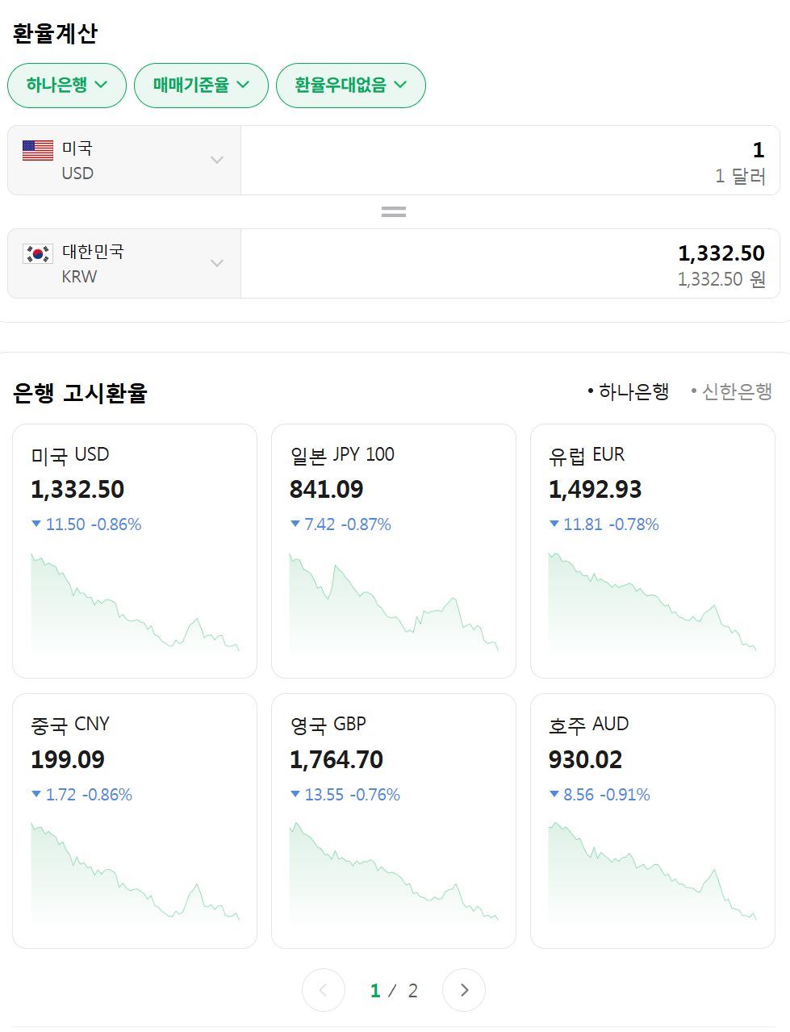Viewport: 790px width, 1032px height.
Task: Open the 하나은행 bank dropdown
Action: tap(67, 85)
